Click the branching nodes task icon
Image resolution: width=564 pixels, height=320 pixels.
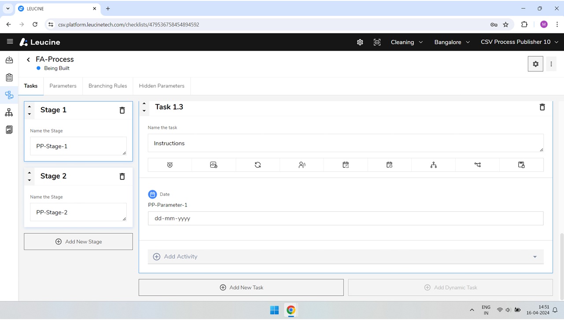tap(478, 165)
